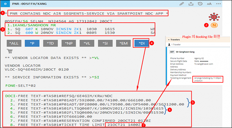Open the three-dot more options menu

(218, 4)
